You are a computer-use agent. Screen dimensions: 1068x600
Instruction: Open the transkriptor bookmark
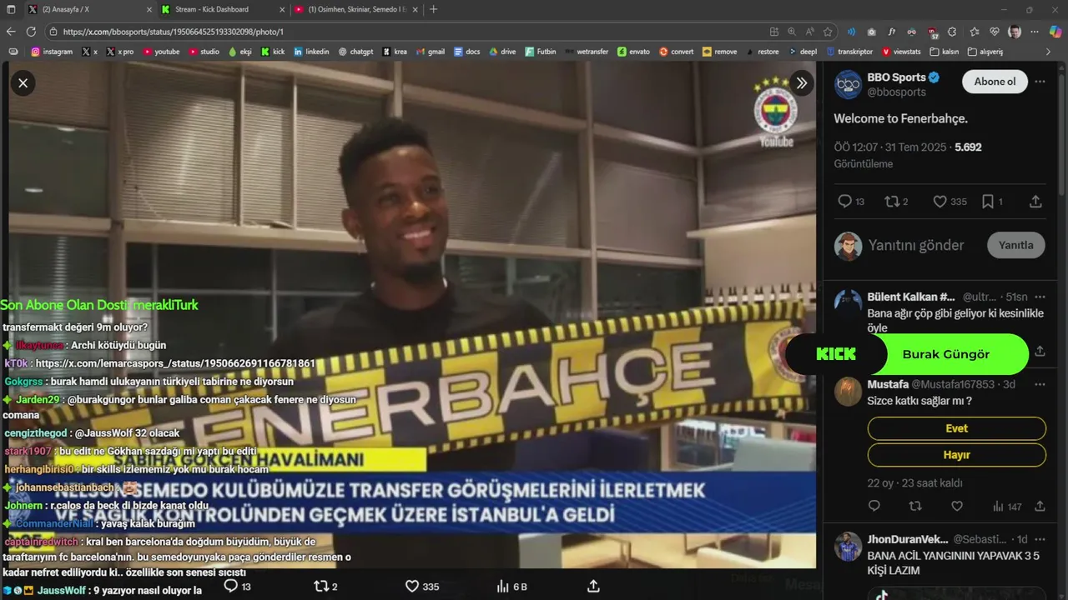pyautogui.click(x=850, y=52)
